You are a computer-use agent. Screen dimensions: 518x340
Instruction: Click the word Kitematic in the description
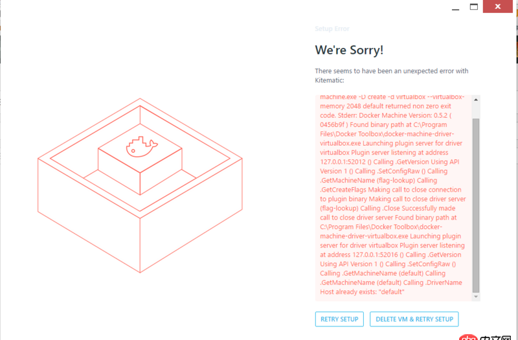330,80
